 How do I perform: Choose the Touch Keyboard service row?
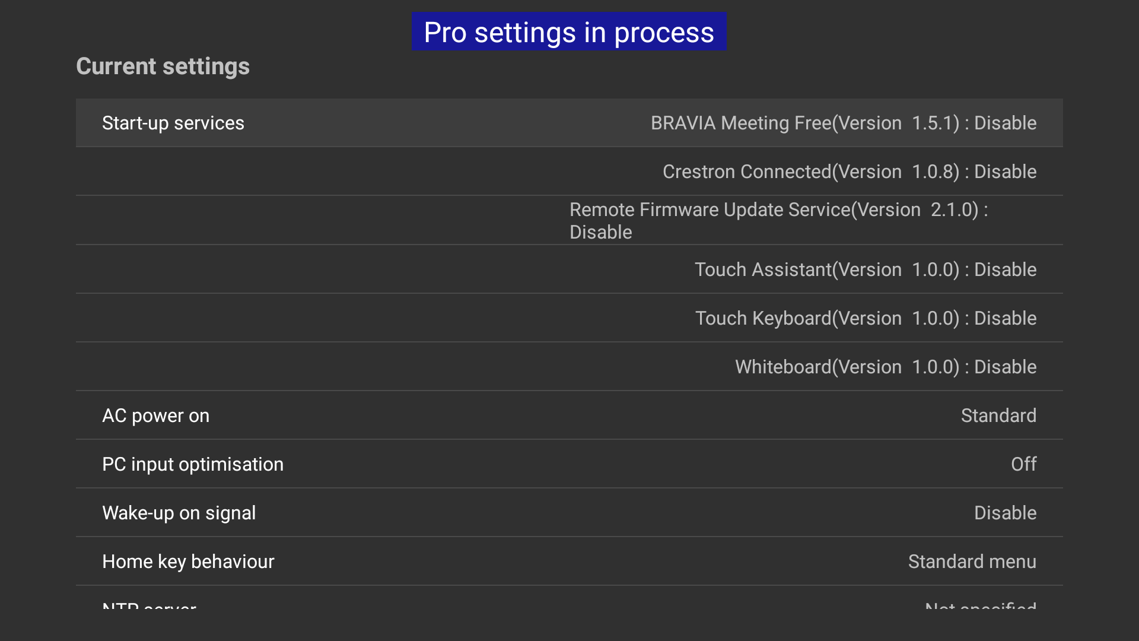click(x=866, y=318)
